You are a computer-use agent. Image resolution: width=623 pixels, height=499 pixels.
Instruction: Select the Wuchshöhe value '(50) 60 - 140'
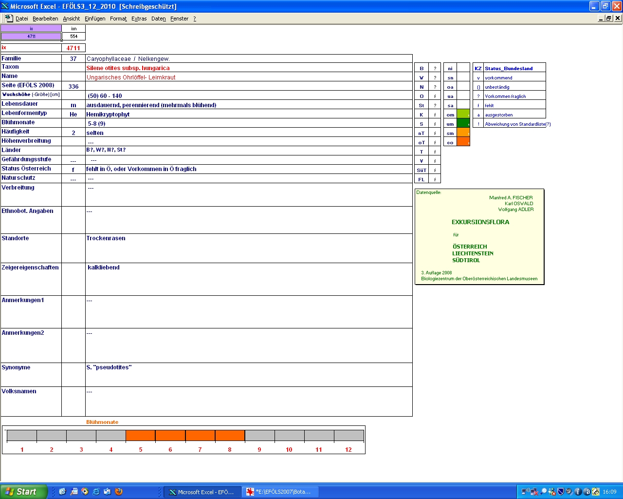249,96
